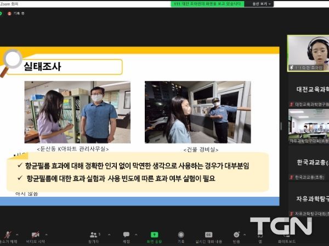Expand the chat options arrow

click(x=136, y=235)
